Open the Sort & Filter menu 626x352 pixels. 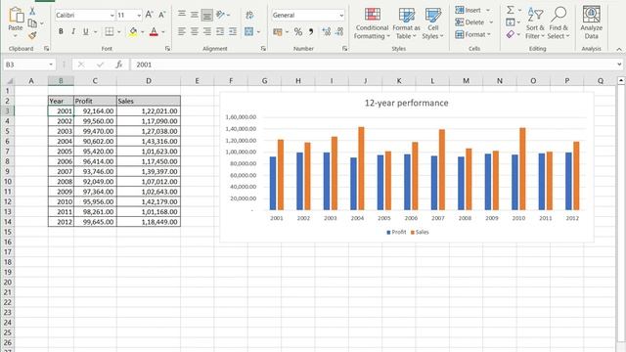click(535, 23)
